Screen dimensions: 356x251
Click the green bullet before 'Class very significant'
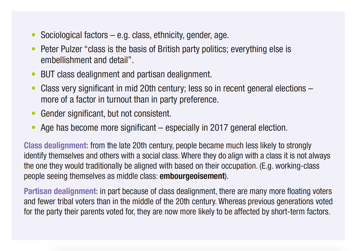(33, 88)
